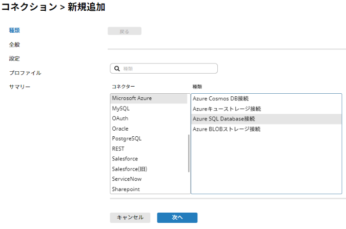346x229 pixels.
Task: Choose Azureキューストレージ接続 type
Action: [x=267, y=109]
